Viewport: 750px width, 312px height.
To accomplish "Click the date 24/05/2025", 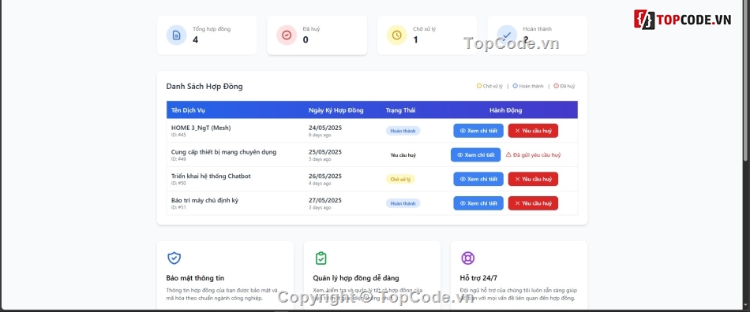I will coord(325,128).
